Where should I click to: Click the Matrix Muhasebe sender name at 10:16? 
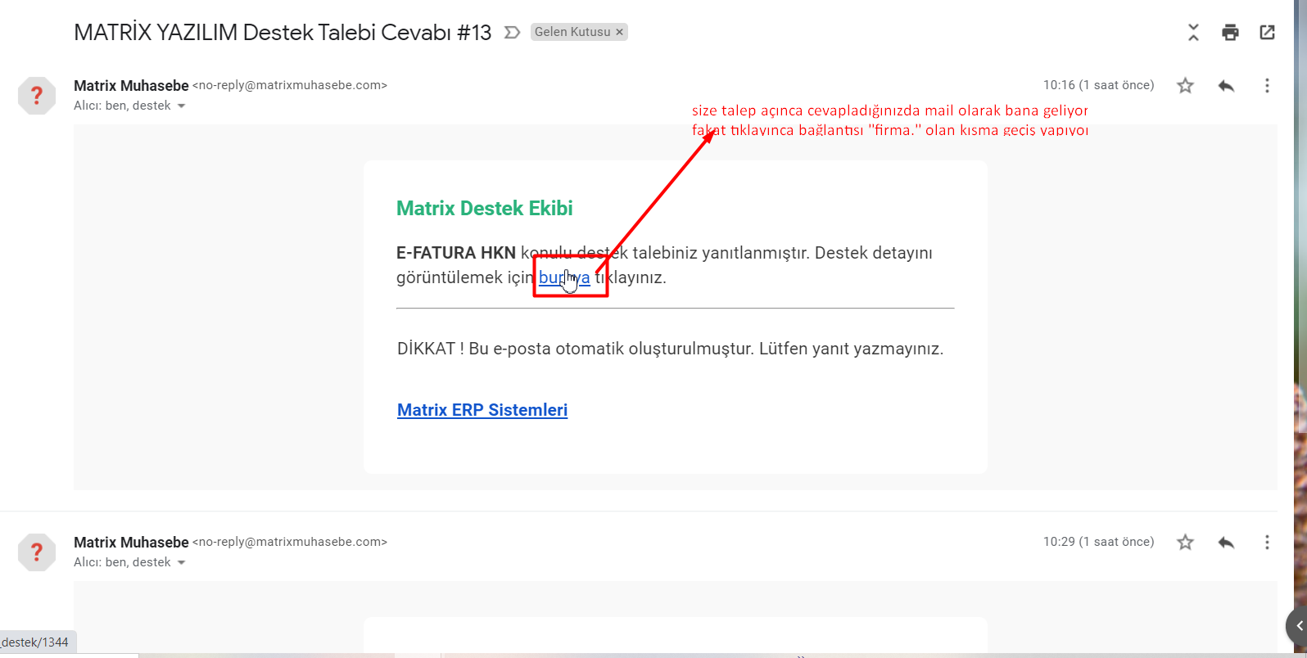pos(131,86)
